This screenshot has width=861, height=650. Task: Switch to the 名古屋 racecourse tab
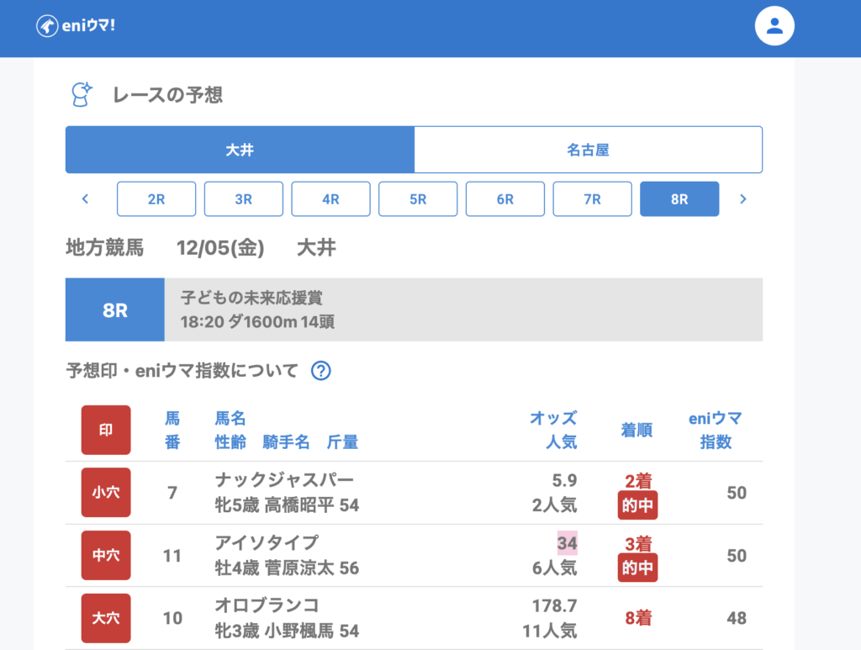click(x=588, y=150)
